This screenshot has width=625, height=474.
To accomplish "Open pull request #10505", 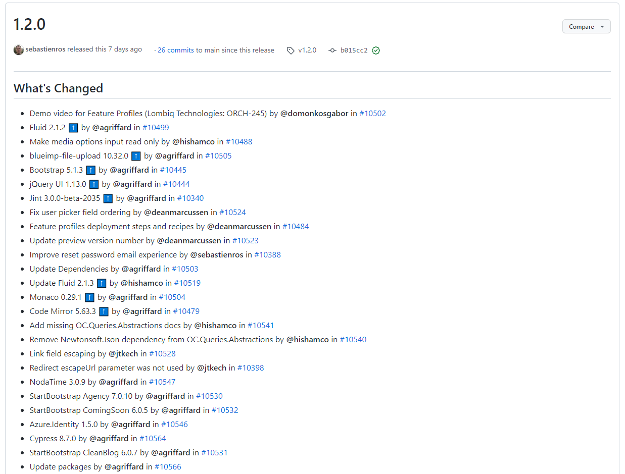I will [x=218, y=156].
